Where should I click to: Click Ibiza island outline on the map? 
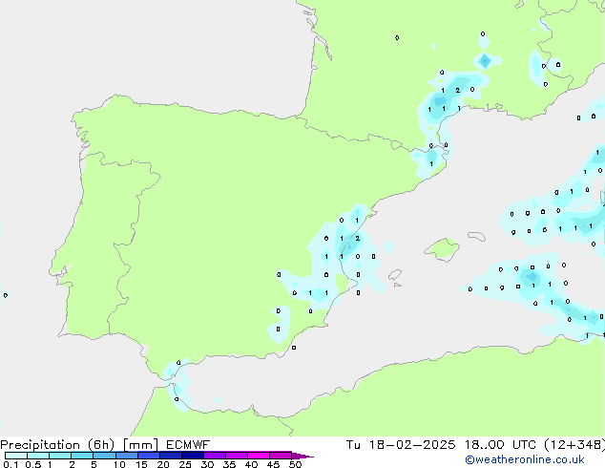coord(395,275)
